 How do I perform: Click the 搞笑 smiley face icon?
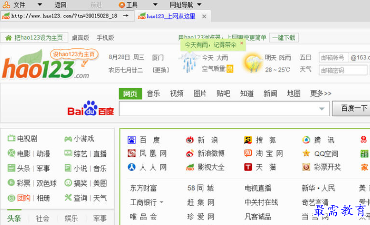68,183
